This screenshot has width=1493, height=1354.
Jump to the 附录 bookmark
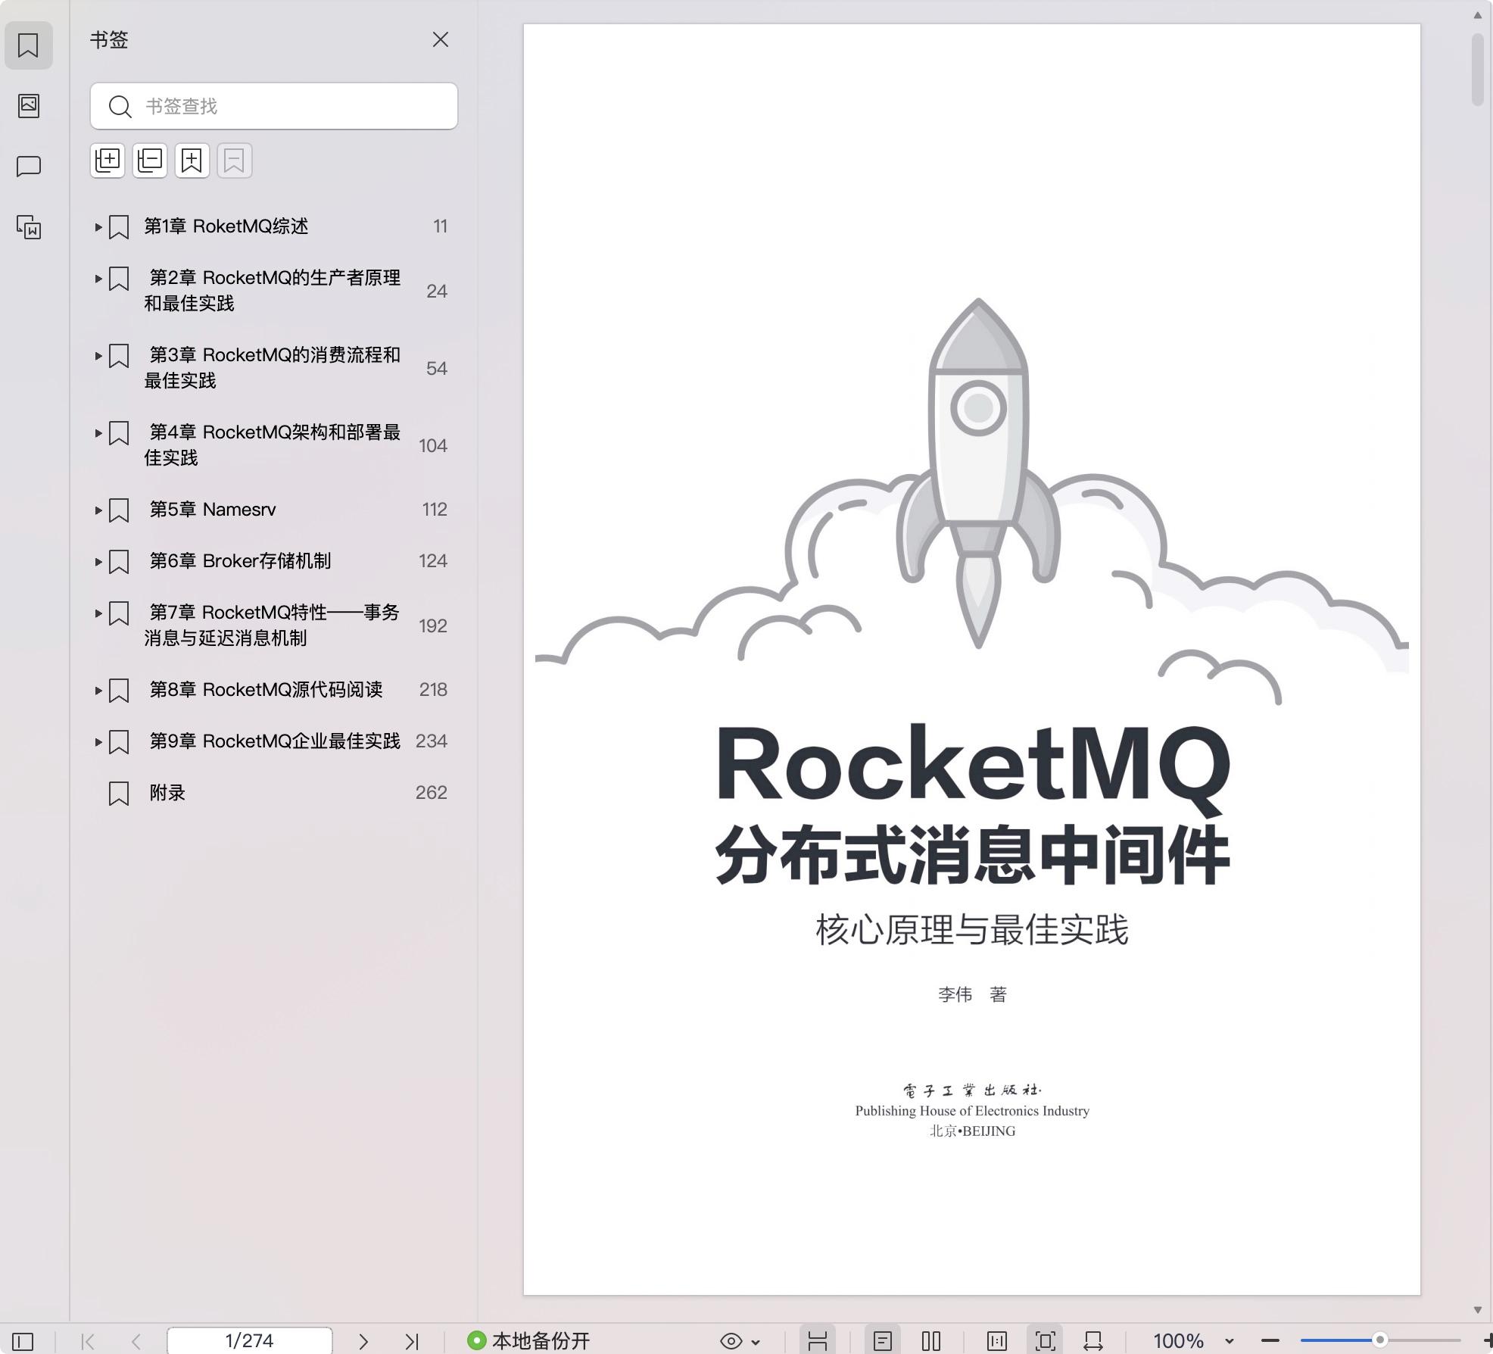pyautogui.click(x=167, y=793)
